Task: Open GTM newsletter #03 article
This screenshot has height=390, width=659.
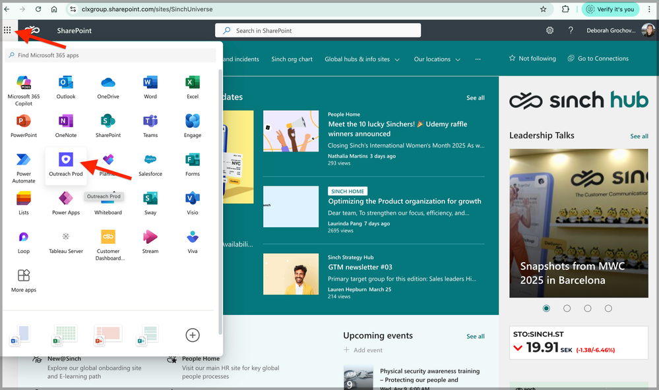Action: [360, 267]
